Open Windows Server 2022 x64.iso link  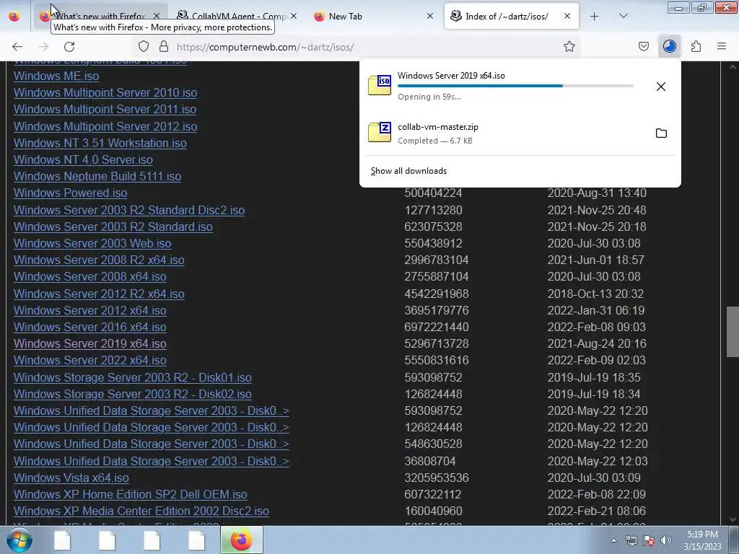pyautogui.click(x=90, y=361)
